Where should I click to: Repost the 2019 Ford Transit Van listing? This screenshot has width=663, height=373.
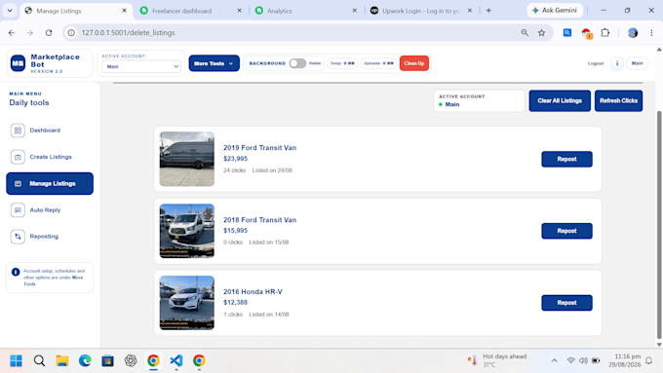tap(566, 160)
